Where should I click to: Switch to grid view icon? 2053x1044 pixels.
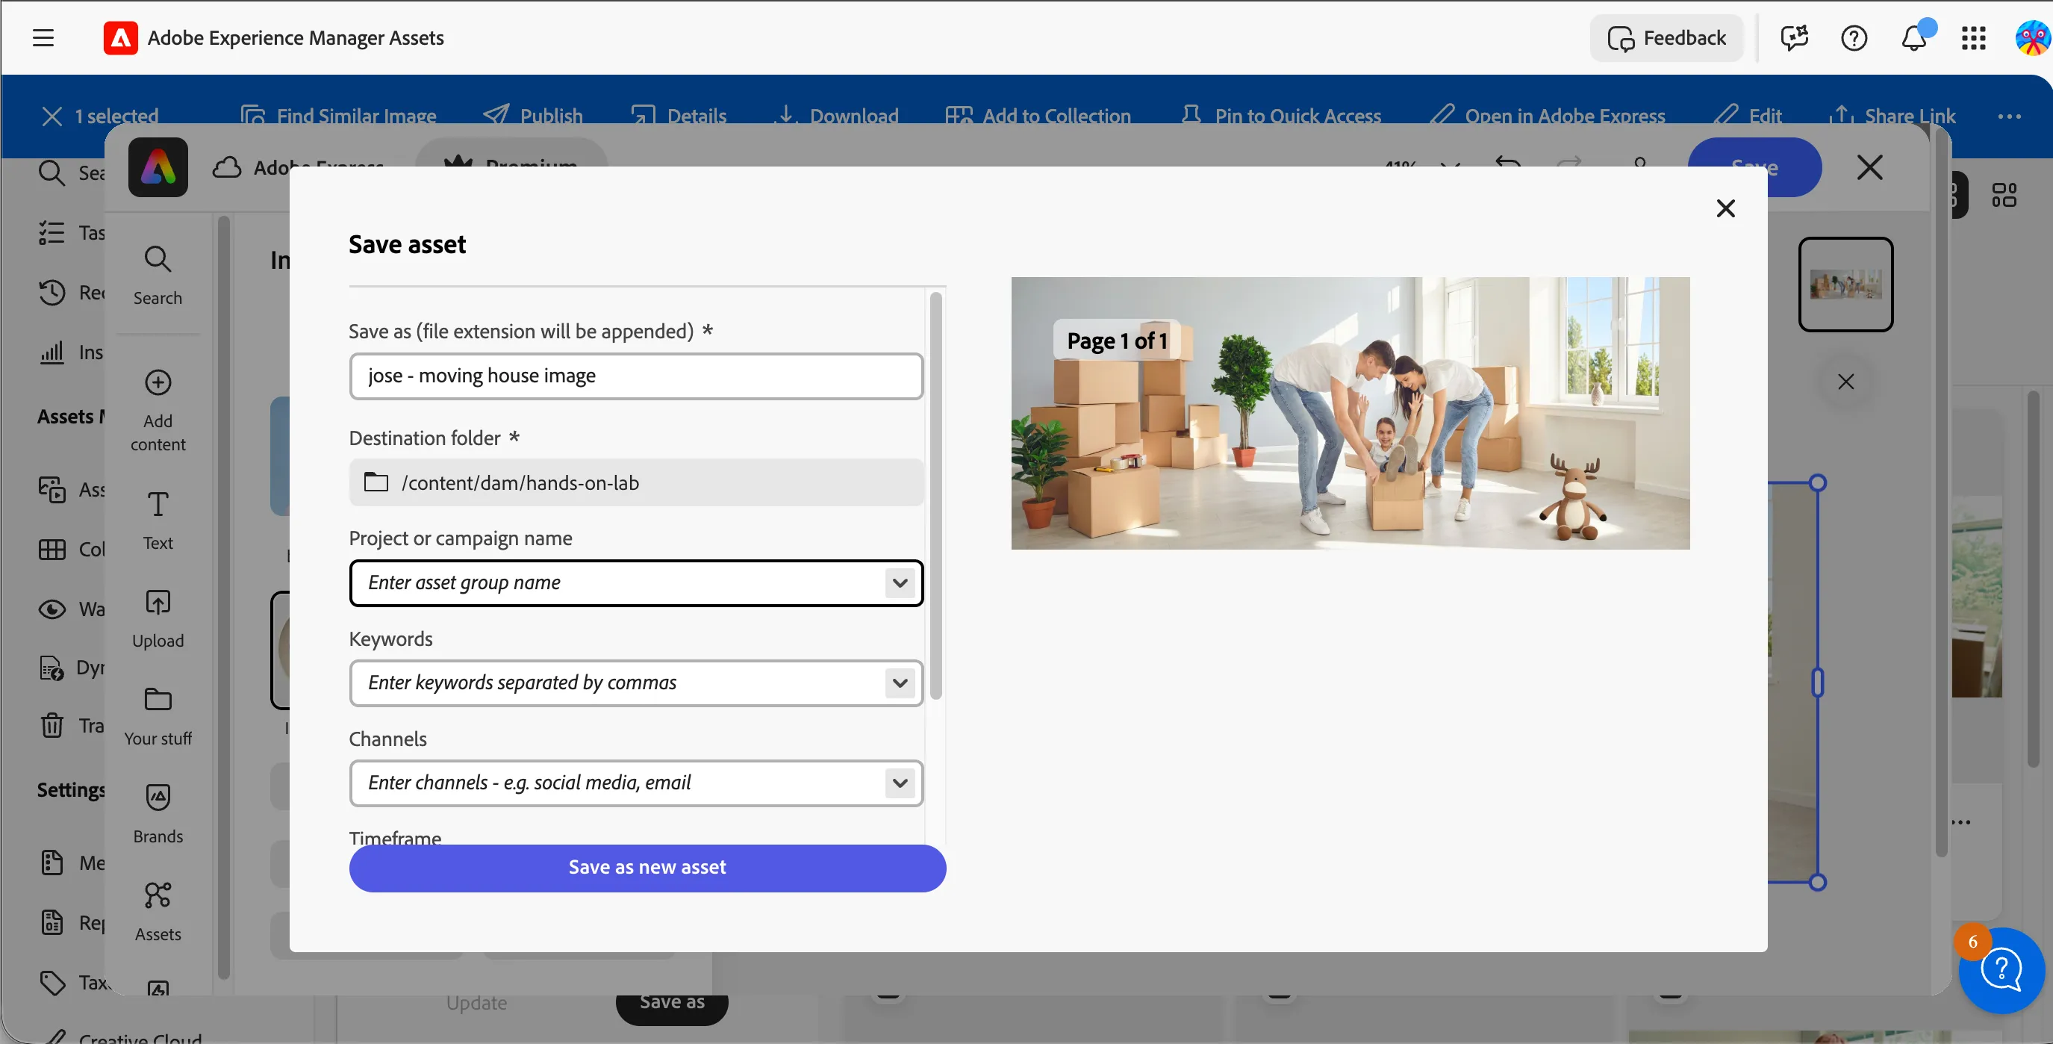pos(2004,194)
